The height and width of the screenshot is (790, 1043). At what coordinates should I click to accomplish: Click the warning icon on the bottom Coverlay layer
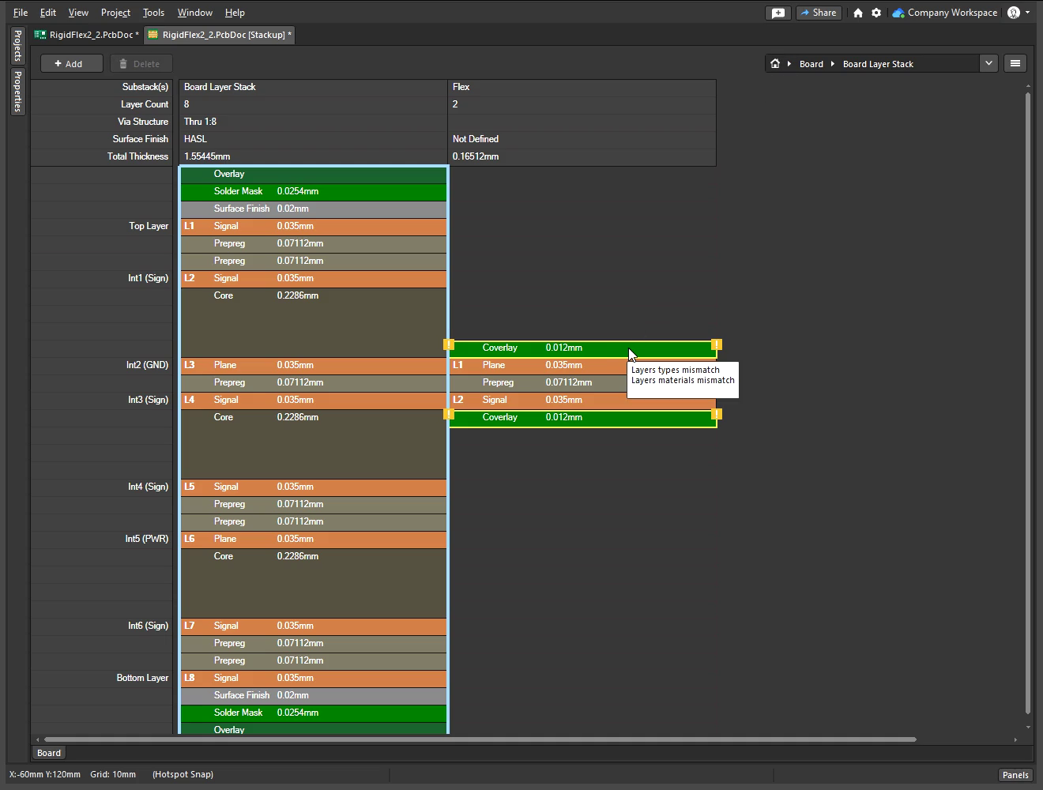[x=450, y=412]
